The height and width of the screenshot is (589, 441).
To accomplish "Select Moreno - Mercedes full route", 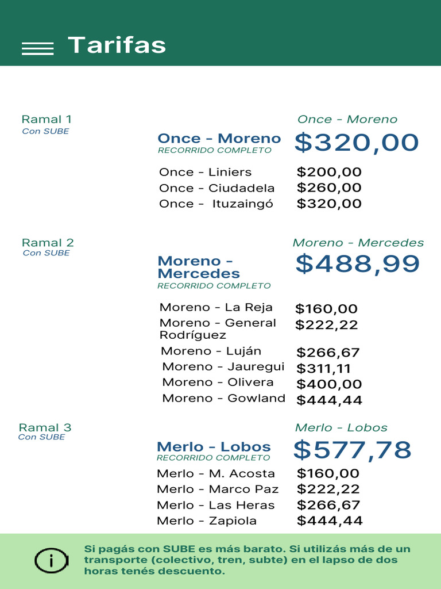I will [199, 267].
